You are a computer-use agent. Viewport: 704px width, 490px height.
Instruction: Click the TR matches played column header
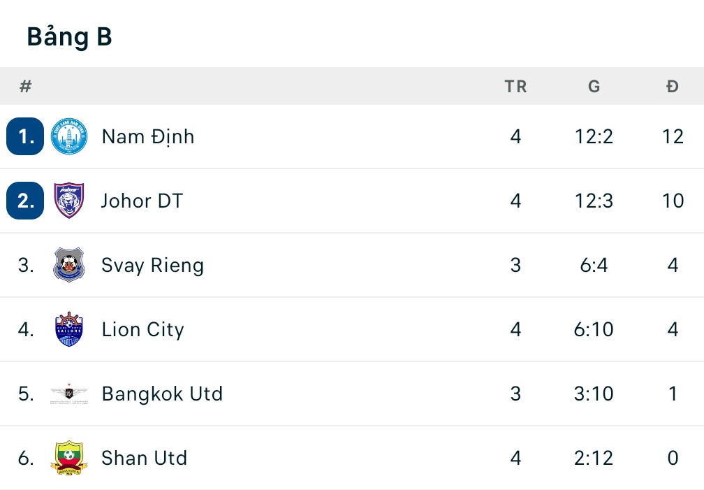(x=515, y=86)
